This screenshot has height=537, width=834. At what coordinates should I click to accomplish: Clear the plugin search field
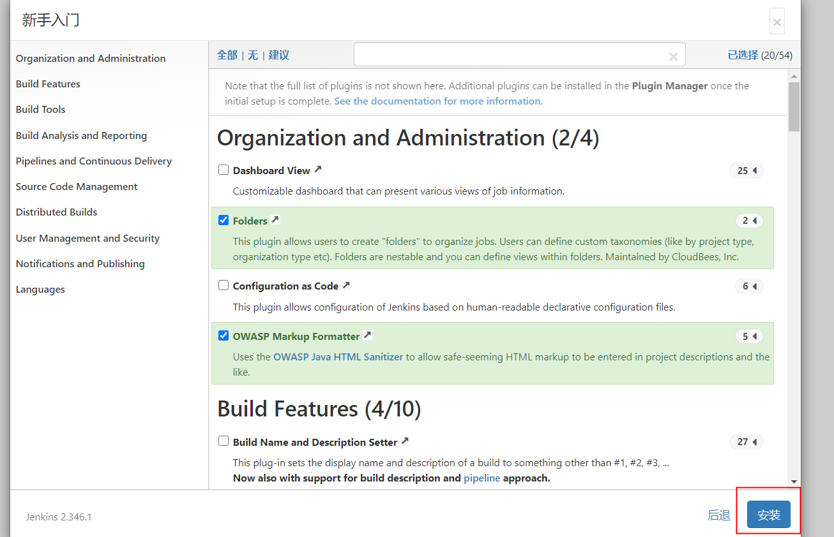tap(673, 57)
